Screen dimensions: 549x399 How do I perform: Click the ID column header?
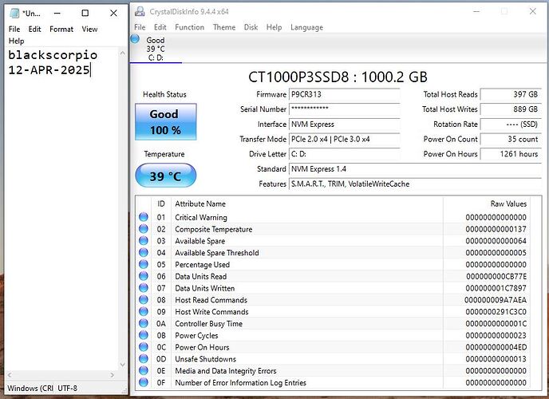click(161, 203)
